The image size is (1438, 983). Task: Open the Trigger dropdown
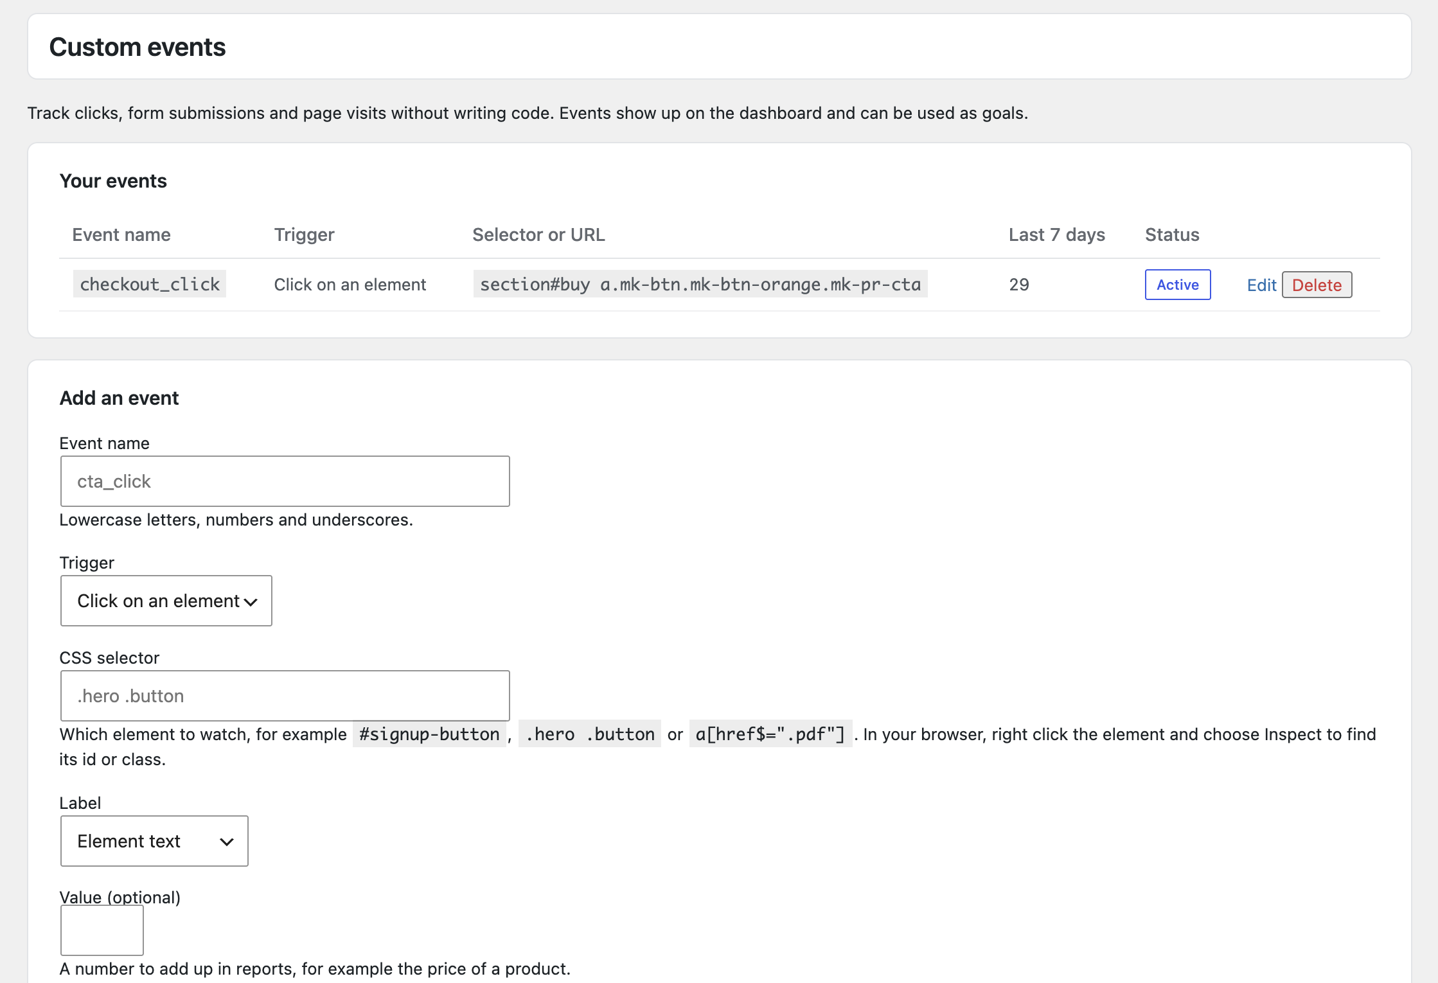pos(166,601)
